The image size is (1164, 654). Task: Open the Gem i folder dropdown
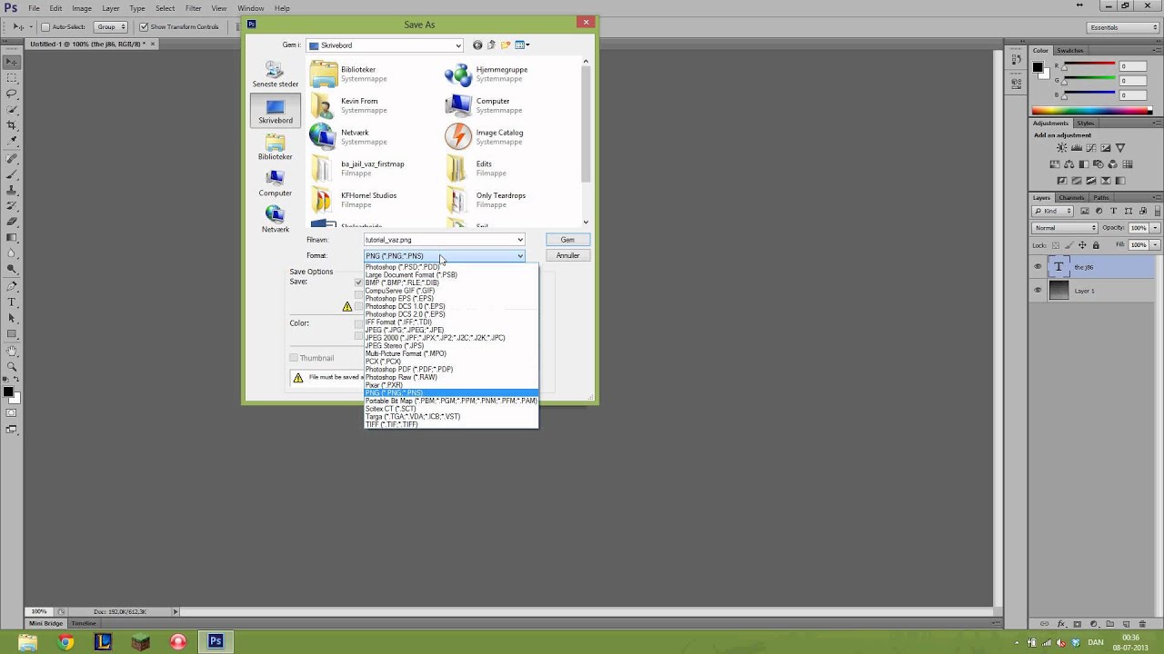458,45
